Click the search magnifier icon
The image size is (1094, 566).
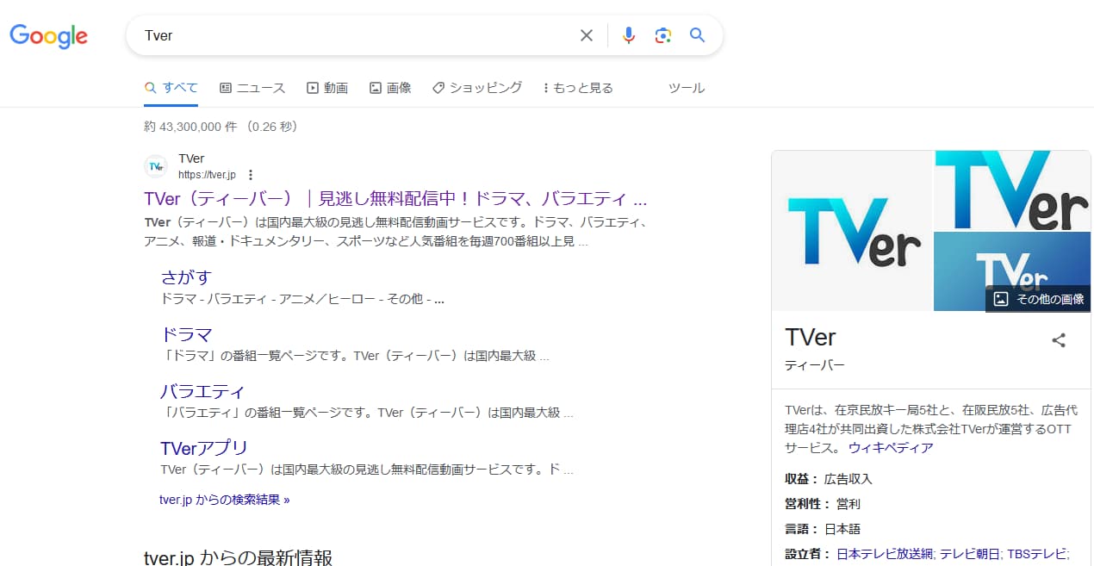697,35
